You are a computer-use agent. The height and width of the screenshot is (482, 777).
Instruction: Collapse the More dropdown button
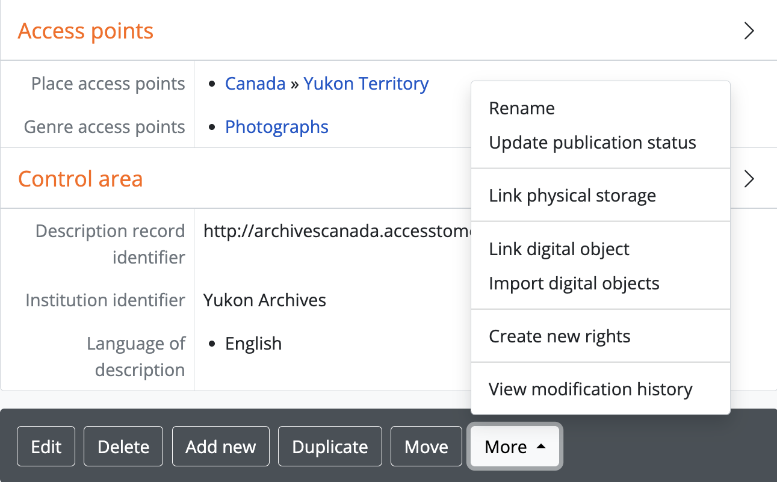pos(515,447)
